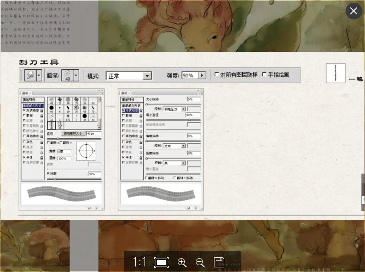Click the 间距 spacing slider
Screen dimensions: 365x272
point(74,179)
